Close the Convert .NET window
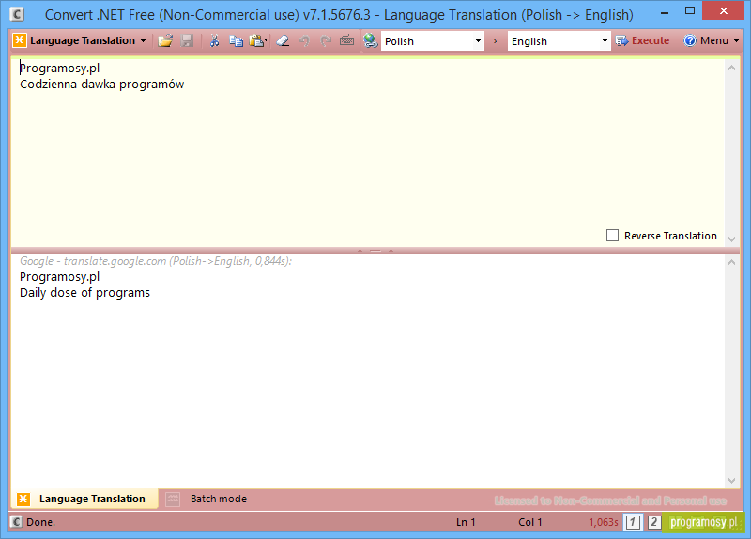Screen dimensions: 751x539 coord(723,11)
